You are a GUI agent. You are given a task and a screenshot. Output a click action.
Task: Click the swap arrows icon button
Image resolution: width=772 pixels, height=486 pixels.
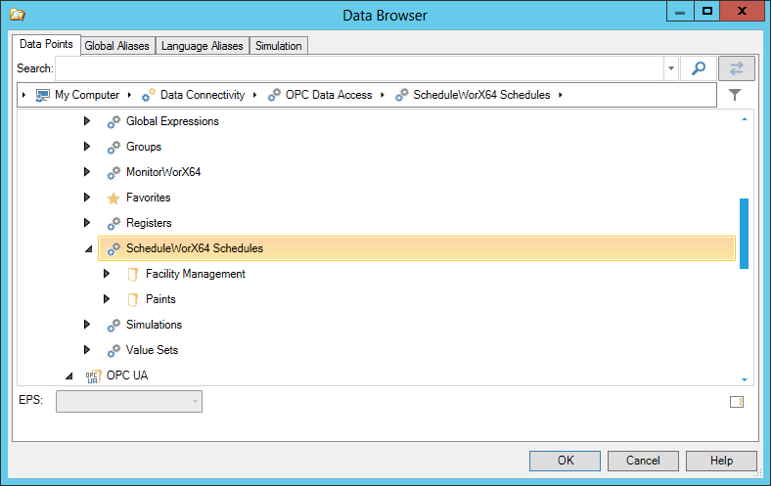coord(736,68)
